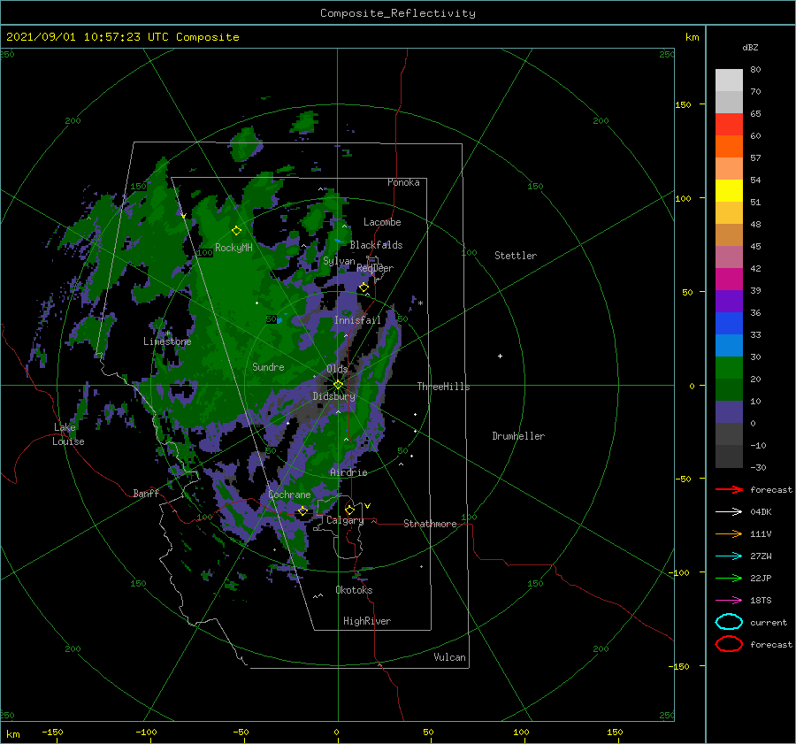Screen dimensions: 796x744
Task: Click the yellow diamond marker below Cochrane
Action: tap(302, 510)
